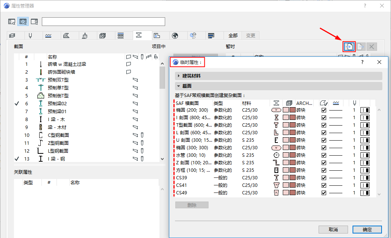Click the line type sample in CS49 row

point(336,193)
